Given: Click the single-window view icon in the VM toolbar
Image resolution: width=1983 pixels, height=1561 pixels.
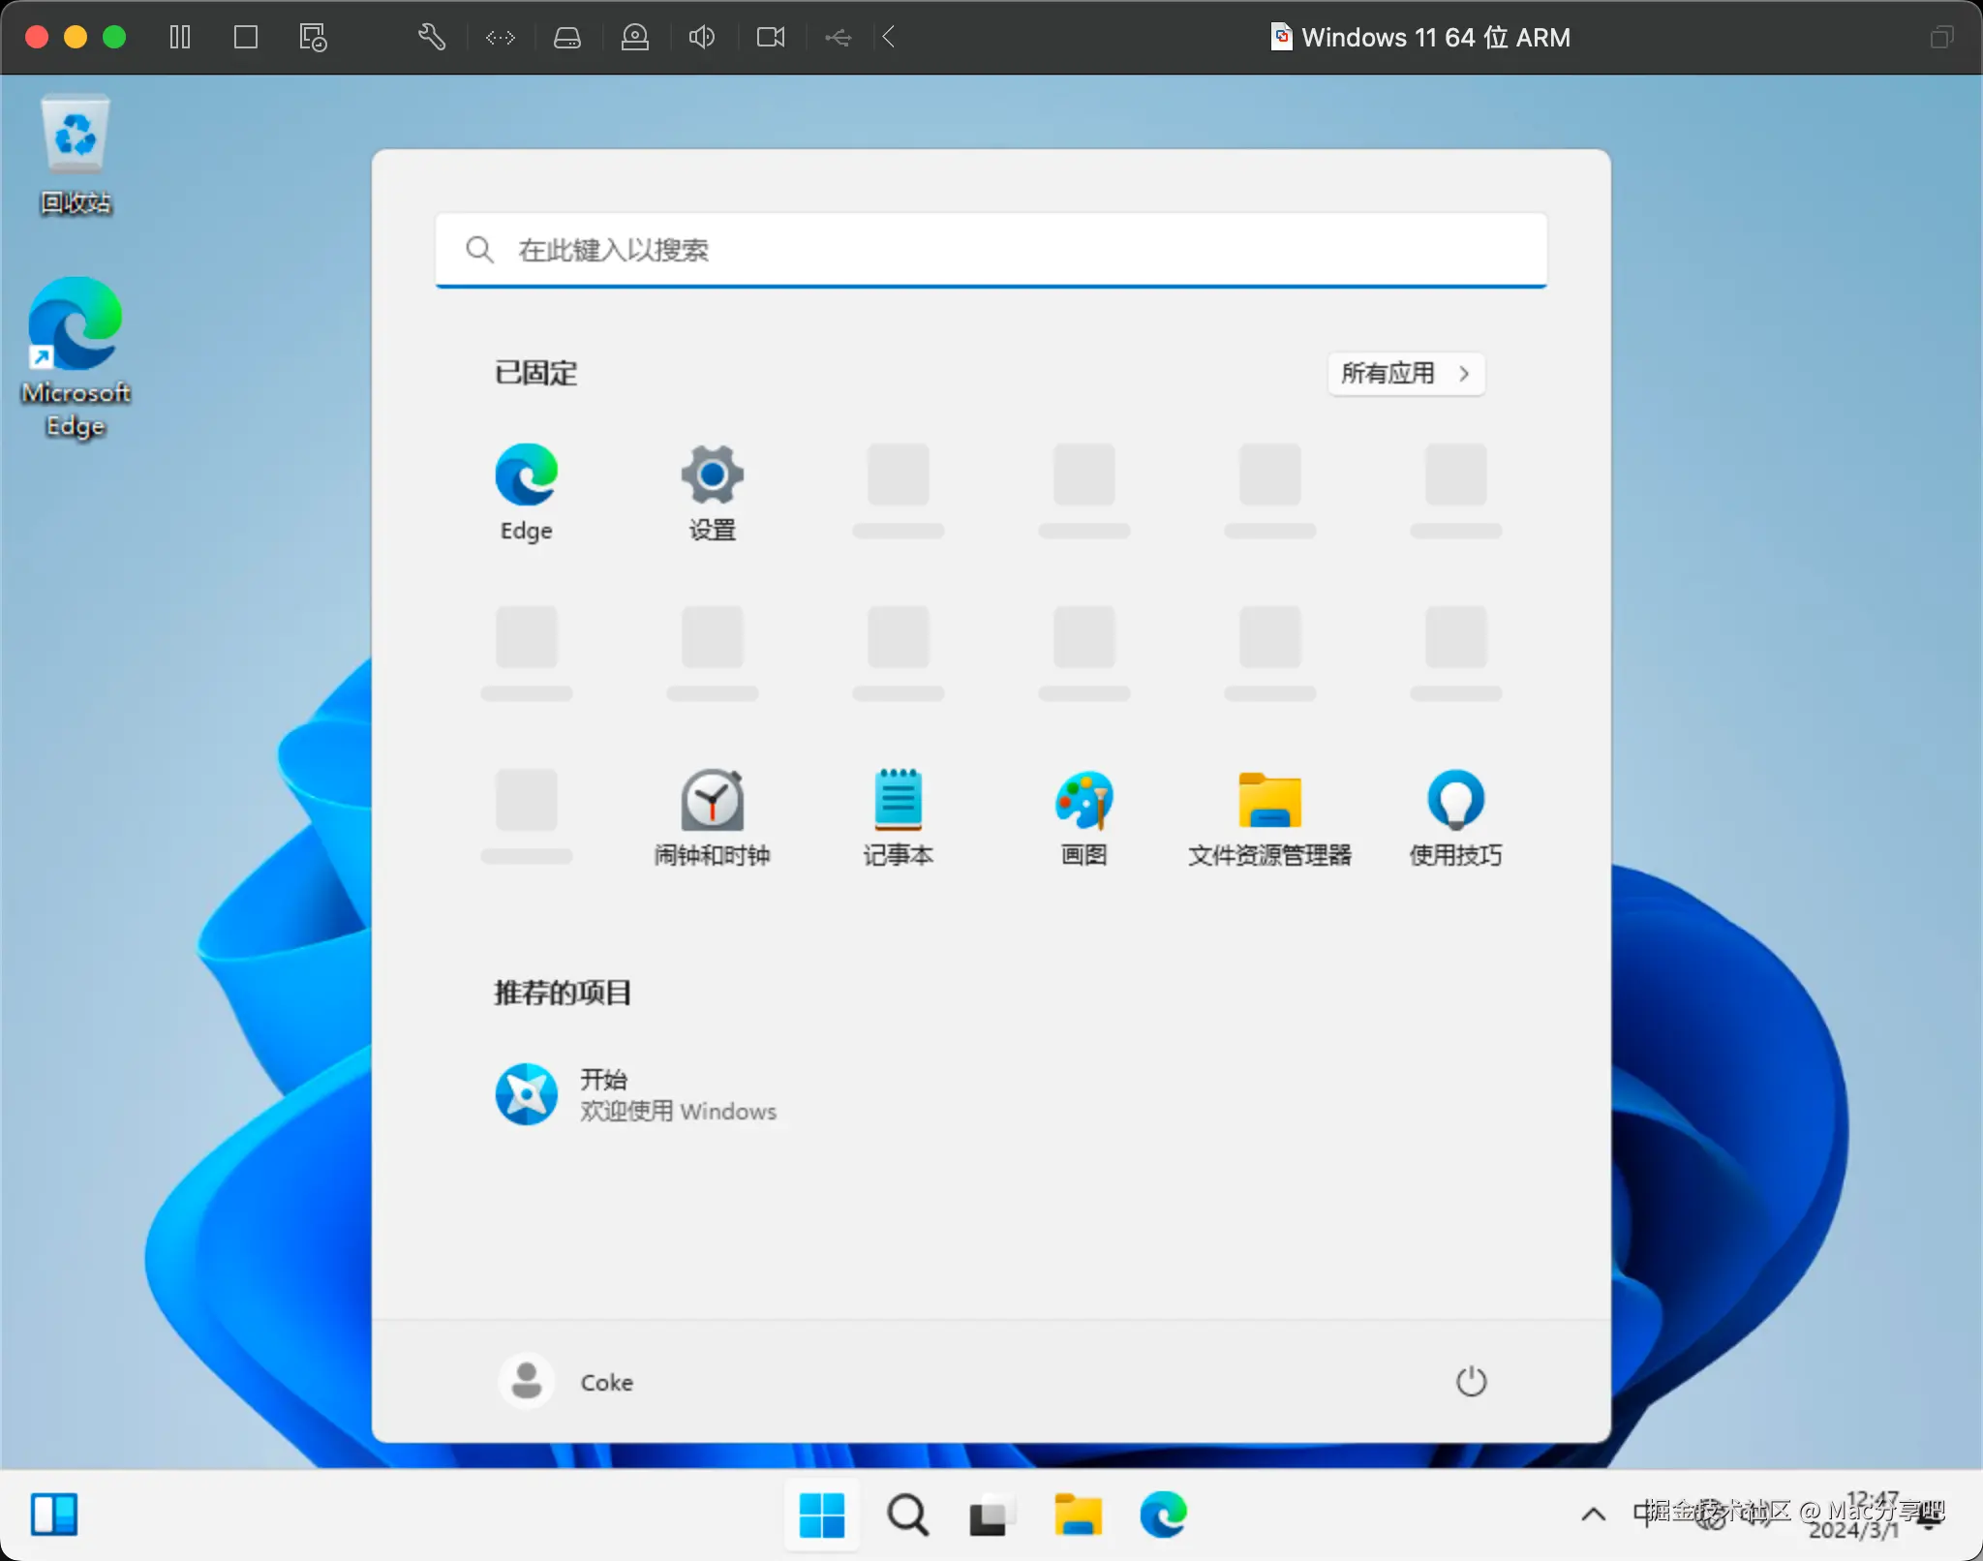Looking at the screenshot, I should click(x=246, y=37).
